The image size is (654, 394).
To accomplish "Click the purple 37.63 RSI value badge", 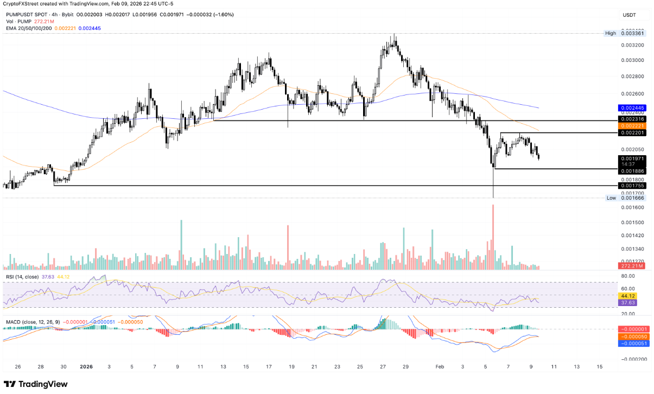I will point(627,304).
